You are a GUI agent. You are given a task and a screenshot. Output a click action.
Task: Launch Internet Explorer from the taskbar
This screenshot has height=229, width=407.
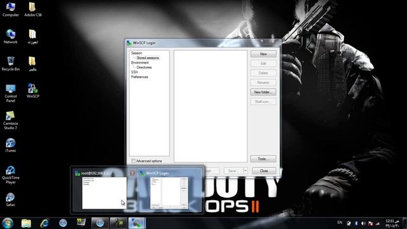point(45,223)
